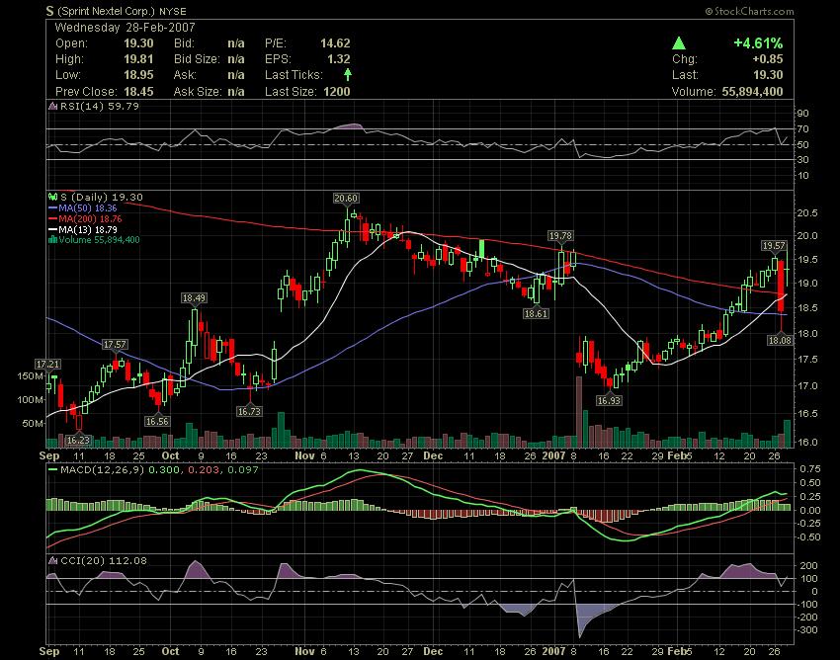The width and height of the screenshot is (840, 660).
Task: Click the StockCharts.com watermark link
Action: click(749, 11)
